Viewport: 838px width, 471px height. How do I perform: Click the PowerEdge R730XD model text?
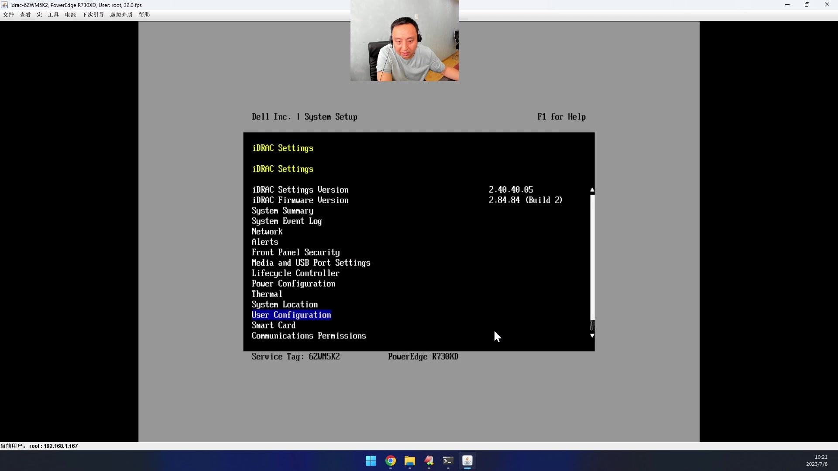pyautogui.click(x=423, y=357)
